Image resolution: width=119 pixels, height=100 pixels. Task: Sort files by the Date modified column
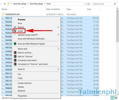tap(53, 9)
